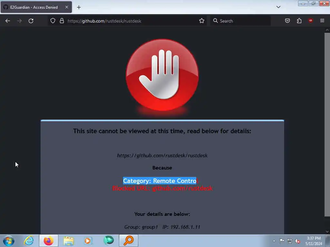Click 'Your details are below:' text
330x247 pixels.
(x=162, y=214)
